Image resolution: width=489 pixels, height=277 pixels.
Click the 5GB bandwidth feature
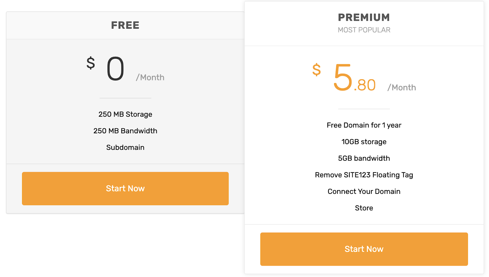[364, 158]
